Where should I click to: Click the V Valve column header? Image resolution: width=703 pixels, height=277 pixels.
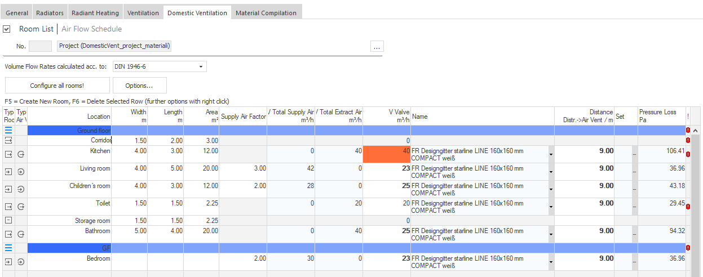coord(387,117)
